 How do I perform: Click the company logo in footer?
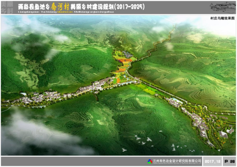(x=150, y=161)
